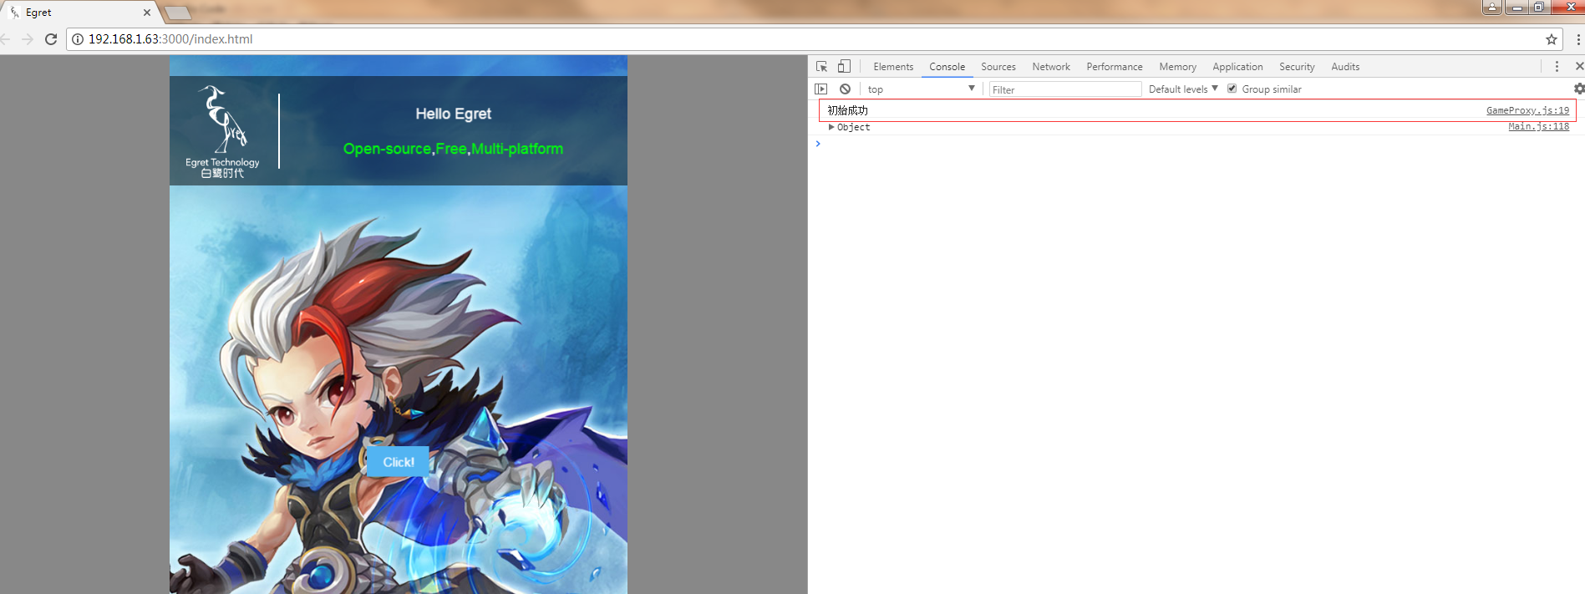Click the GameProxy.js:19 source link
The image size is (1585, 594).
[x=1527, y=110]
